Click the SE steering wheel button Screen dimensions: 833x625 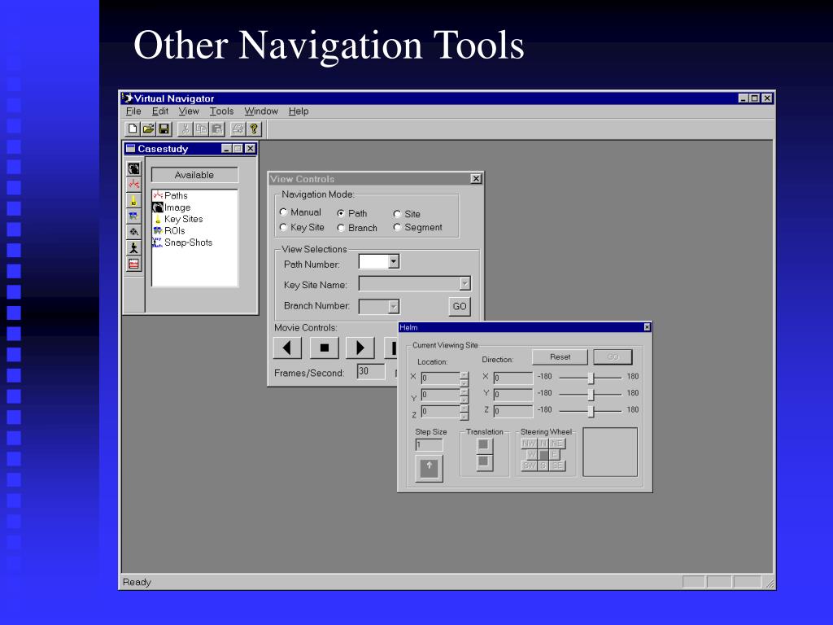(556, 465)
